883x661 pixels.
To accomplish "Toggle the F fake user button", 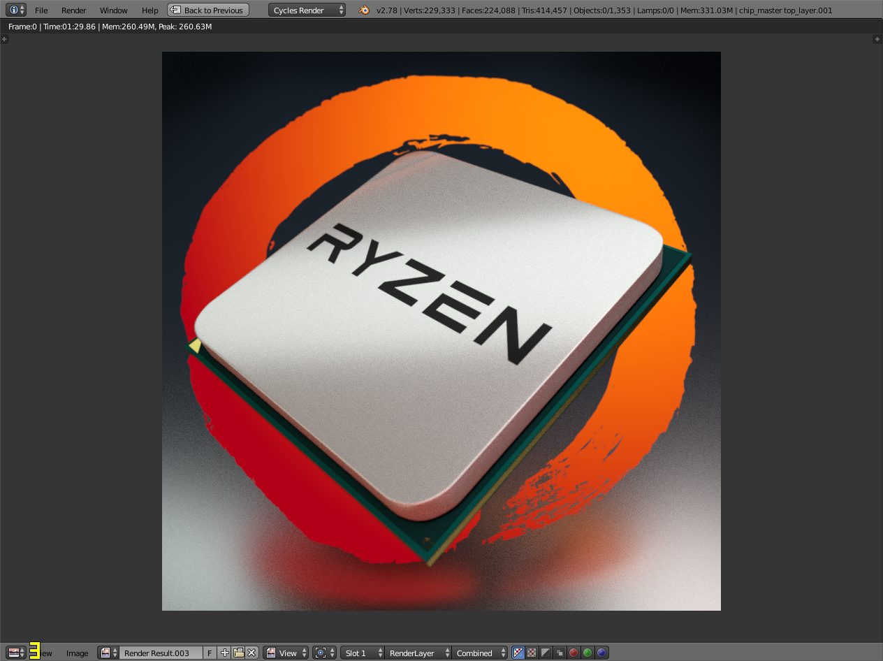I will (x=210, y=653).
